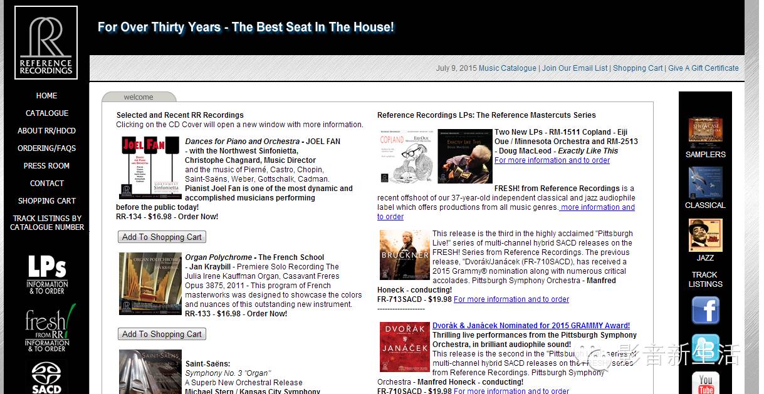This screenshot has width=764, height=394.
Task: Click 'For more information and to order' under Two New LPs
Action: pos(552,160)
